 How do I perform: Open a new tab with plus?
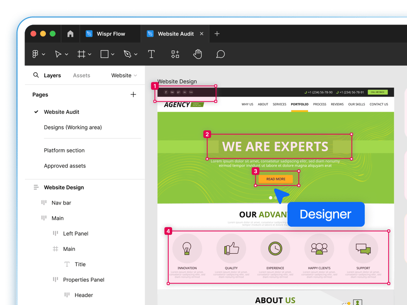coord(217,34)
